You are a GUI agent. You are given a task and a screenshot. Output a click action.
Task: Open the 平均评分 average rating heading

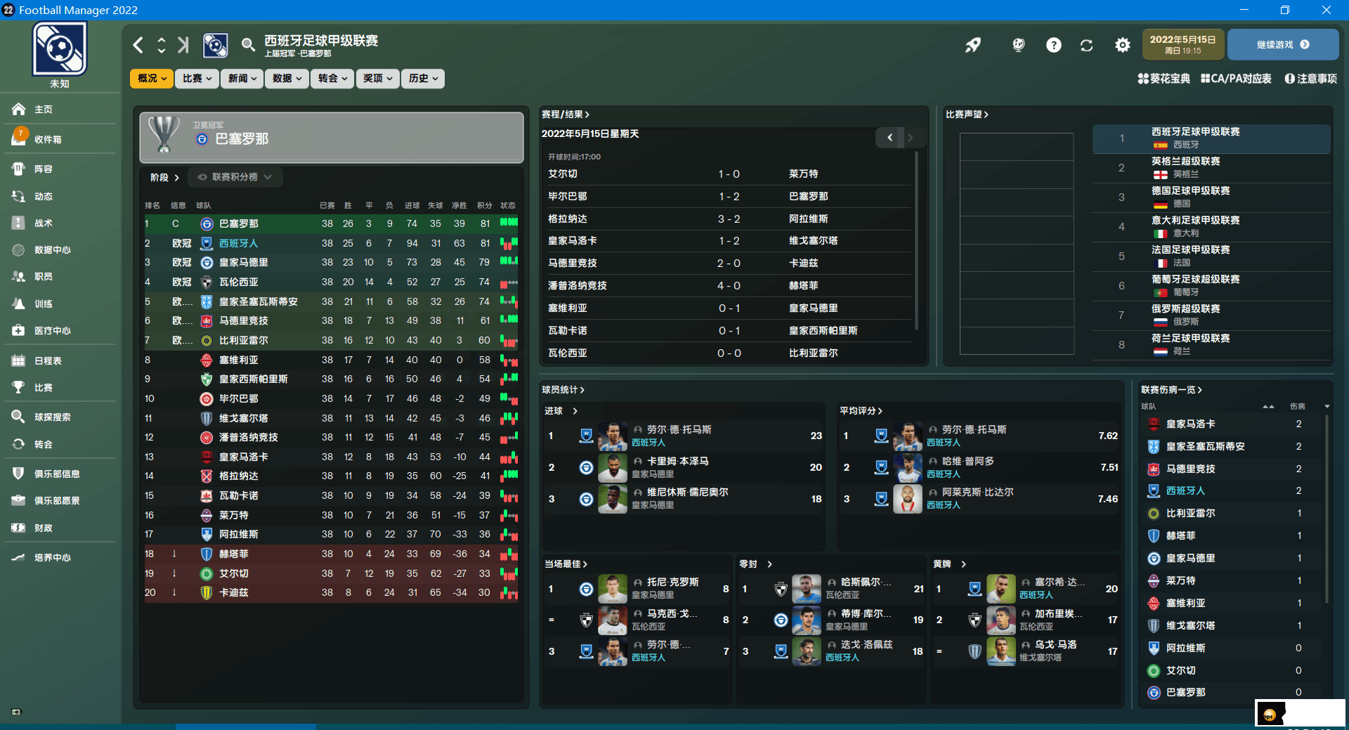click(x=861, y=411)
